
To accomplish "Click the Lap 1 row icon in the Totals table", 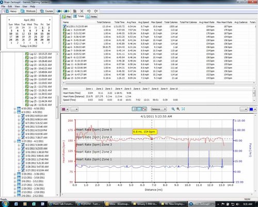I will pos(64,30).
